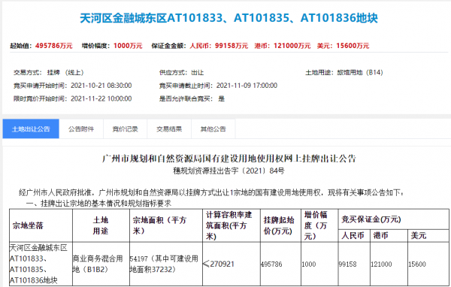This screenshot has height=287, width=451.
Task: Click the 是否允许联合竞买 value 是
Action: click(221, 98)
